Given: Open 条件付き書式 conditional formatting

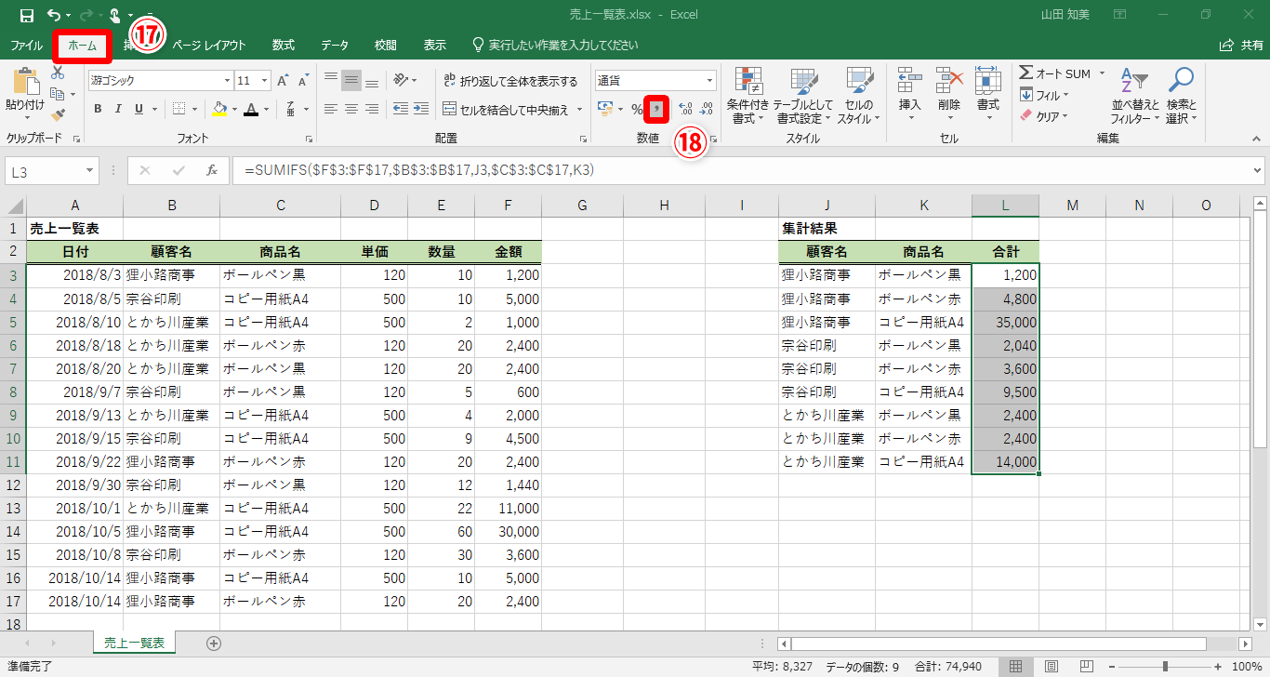Looking at the screenshot, I should click(747, 96).
